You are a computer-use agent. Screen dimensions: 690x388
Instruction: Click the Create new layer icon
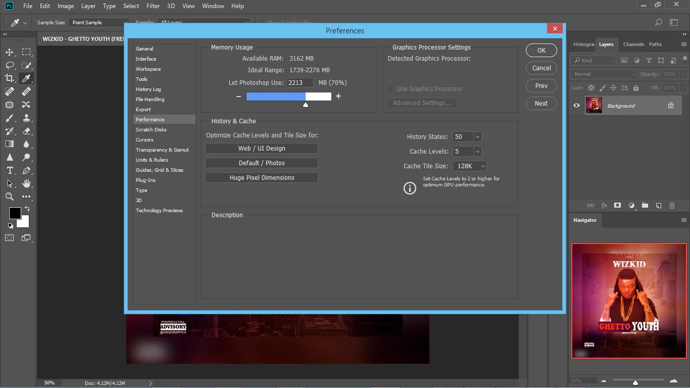(659, 206)
